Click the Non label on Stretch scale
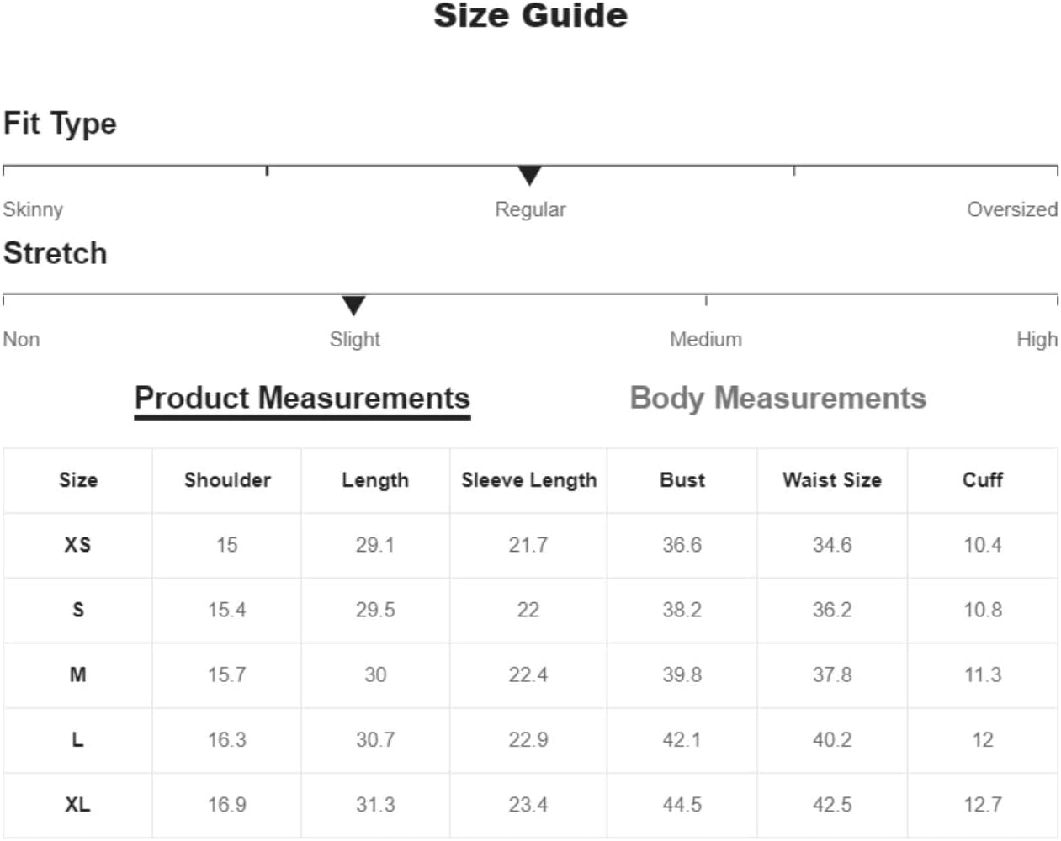The image size is (1061, 841). 21,339
